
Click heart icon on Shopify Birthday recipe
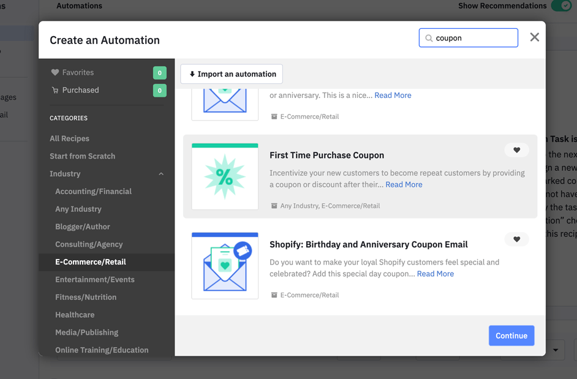coord(516,239)
